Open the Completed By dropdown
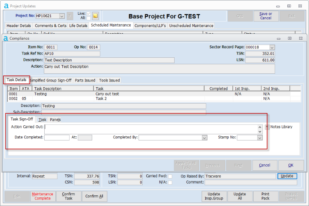 click(204, 138)
